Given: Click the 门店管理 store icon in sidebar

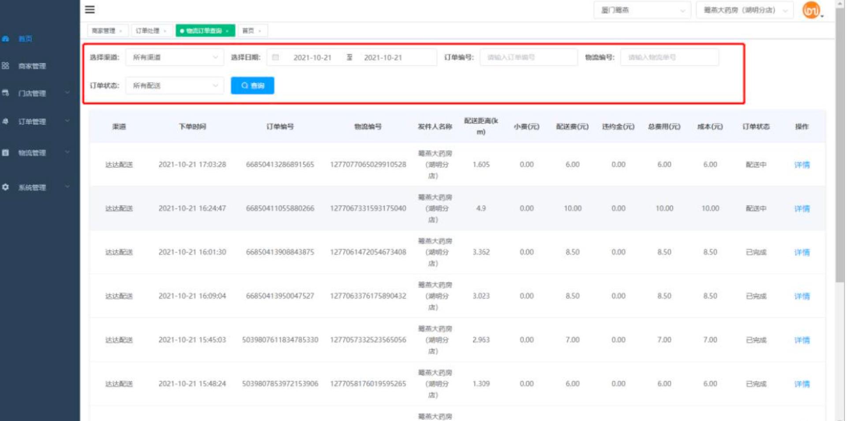Looking at the screenshot, I should click(x=6, y=93).
